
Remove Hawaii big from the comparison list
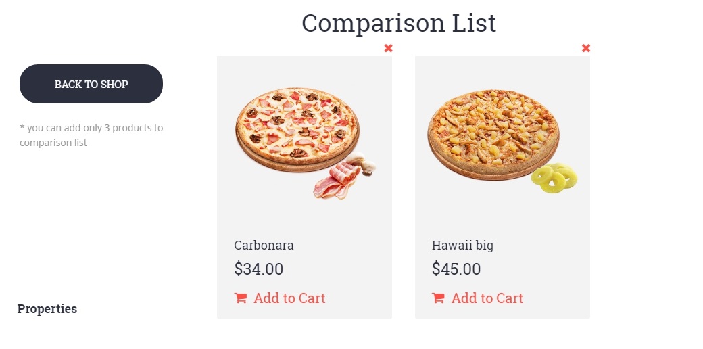click(x=586, y=48)
